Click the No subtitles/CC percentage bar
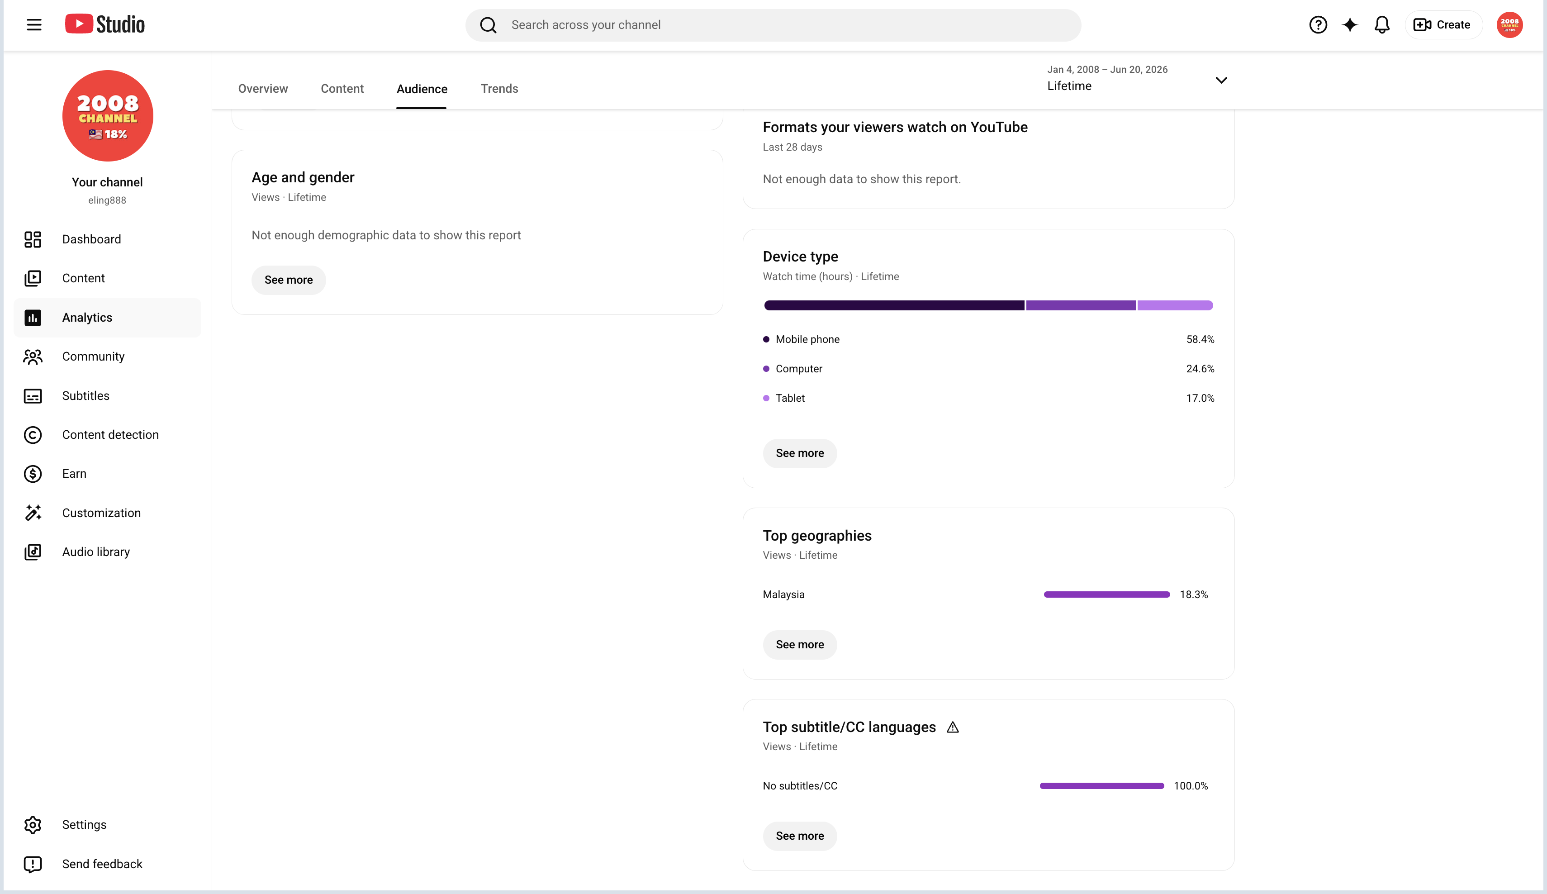The width and height of the screenshot is (1547, 894). [1102, 786]
